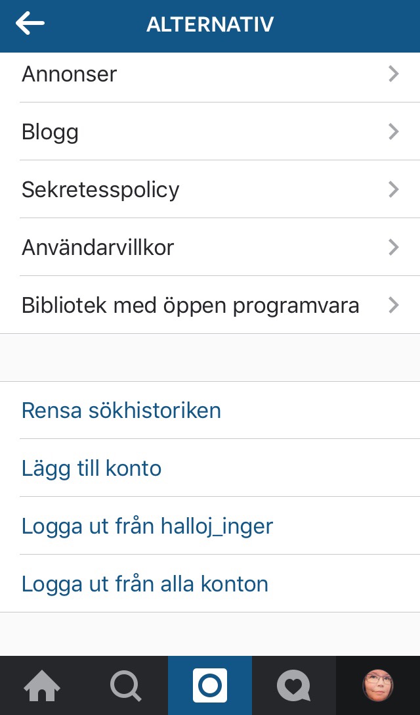This screenshot has height=715, width=420.
Task: Tap chevron beside Bibliotek med öppen programvara
Action: [394, 306]
